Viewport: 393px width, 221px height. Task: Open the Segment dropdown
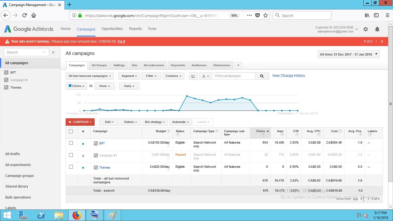129,76
